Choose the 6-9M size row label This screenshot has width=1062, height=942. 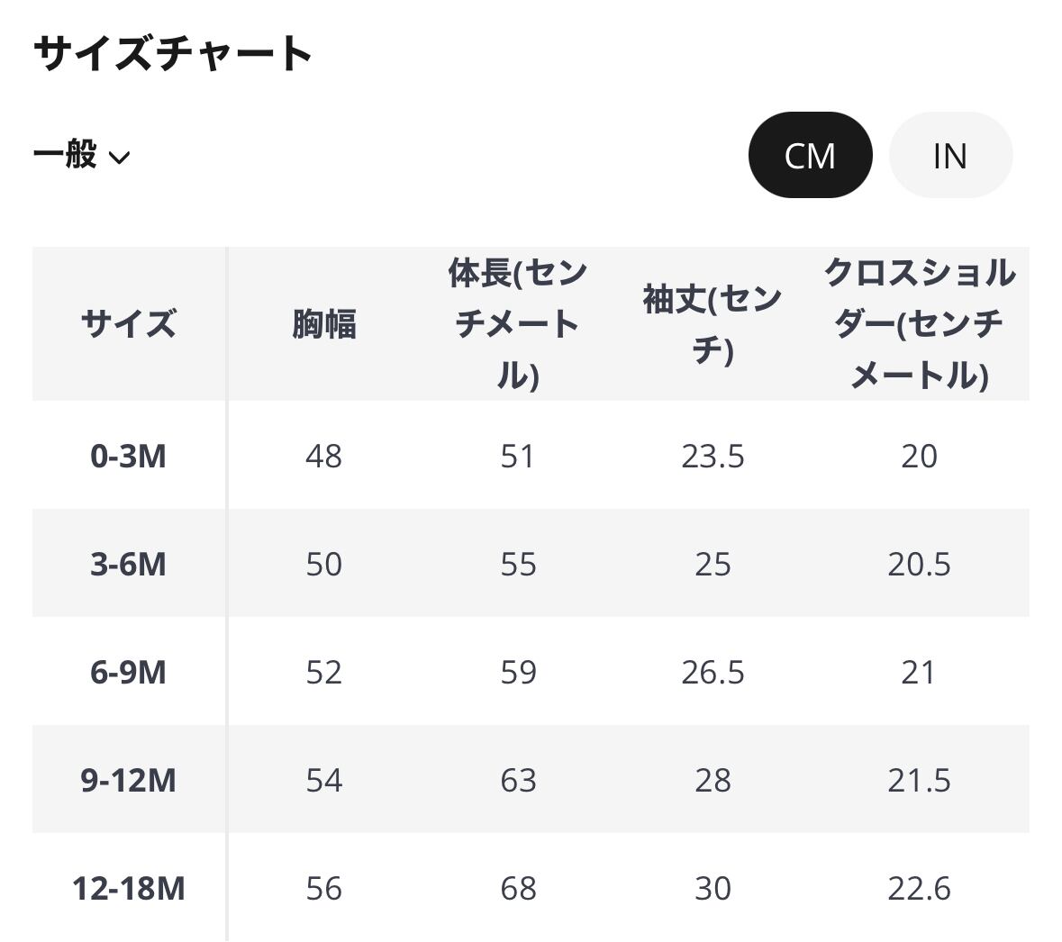point(128,673)
